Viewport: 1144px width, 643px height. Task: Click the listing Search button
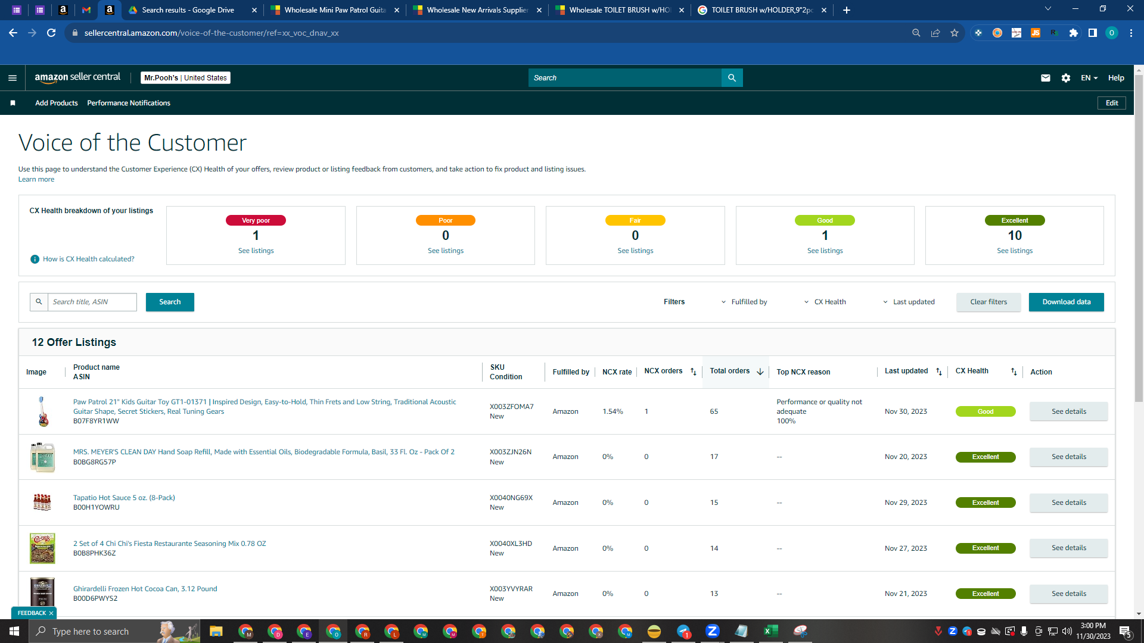[170, 302]
